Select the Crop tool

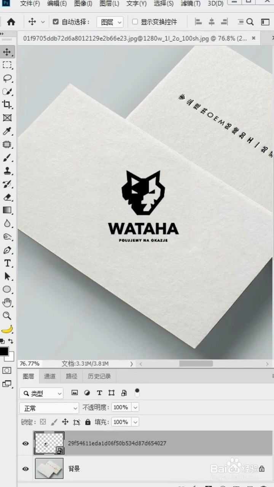pos(7,105)
